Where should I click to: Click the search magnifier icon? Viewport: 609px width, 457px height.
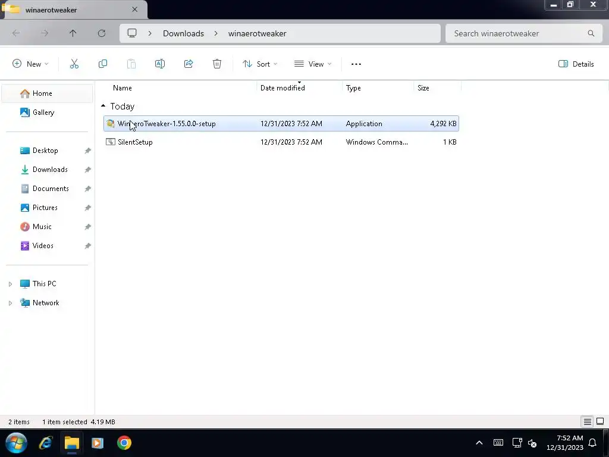point(591,33)
